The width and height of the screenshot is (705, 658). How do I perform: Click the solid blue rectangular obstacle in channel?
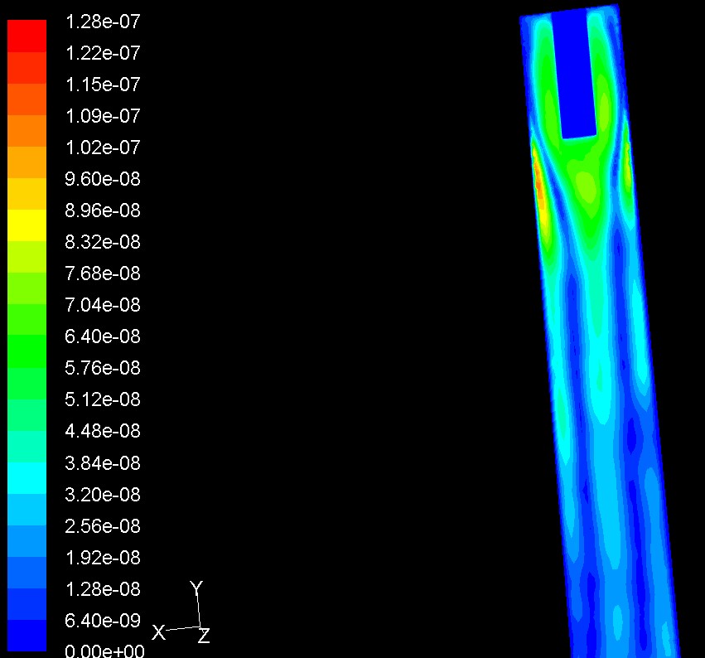point(577,75)
